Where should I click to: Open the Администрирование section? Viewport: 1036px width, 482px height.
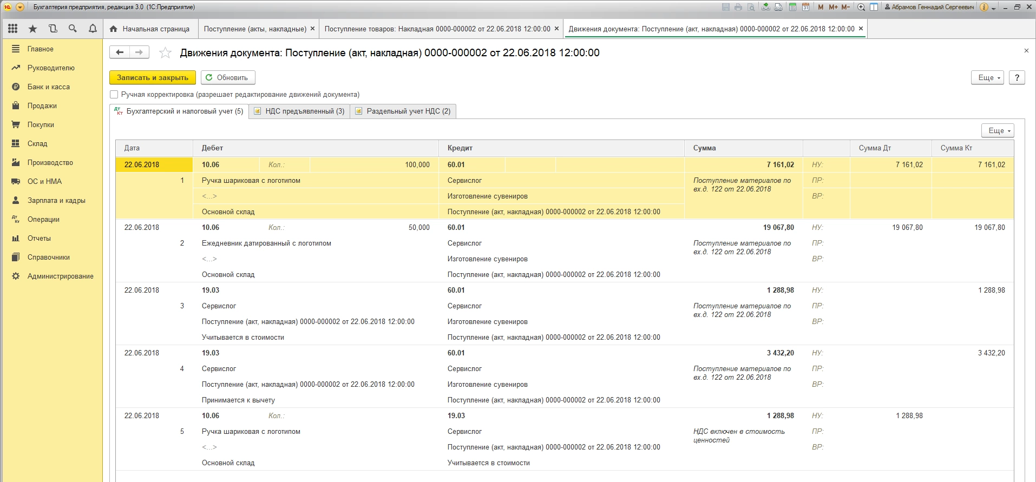[x=52, y=276]
